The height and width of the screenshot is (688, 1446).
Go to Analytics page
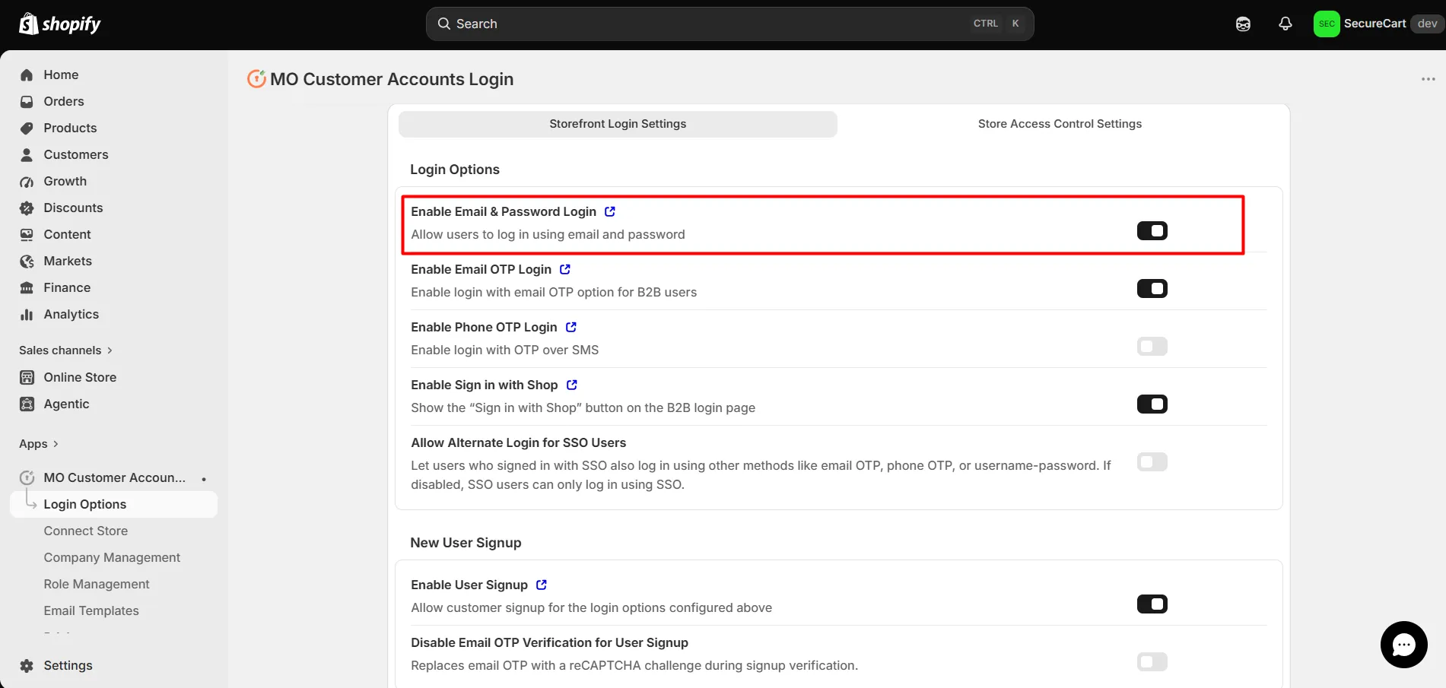(72, 314)
